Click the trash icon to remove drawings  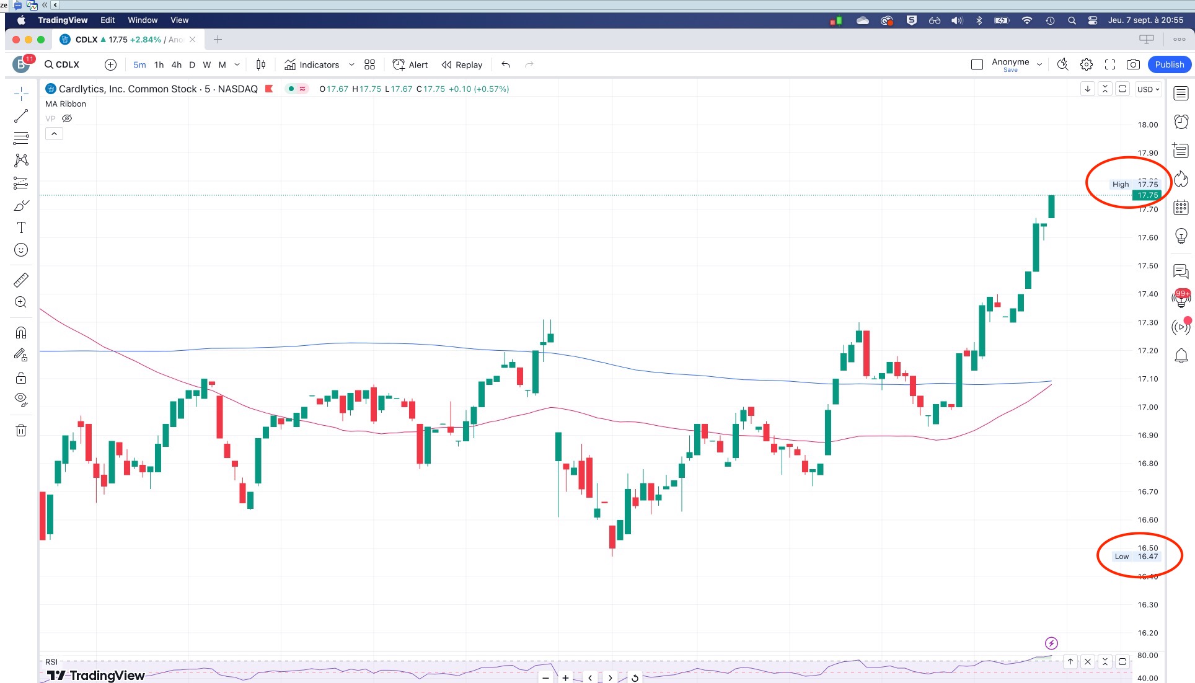(21, 430)
